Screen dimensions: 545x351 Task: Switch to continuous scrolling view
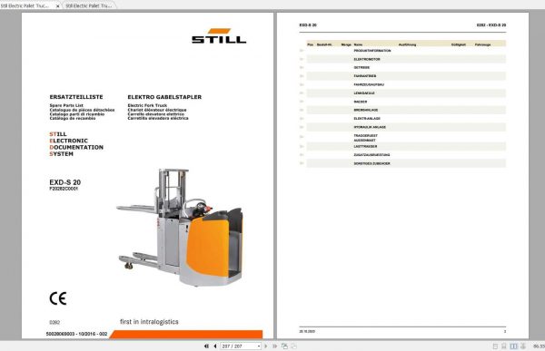pyautogui.click(x=504, y=346)
